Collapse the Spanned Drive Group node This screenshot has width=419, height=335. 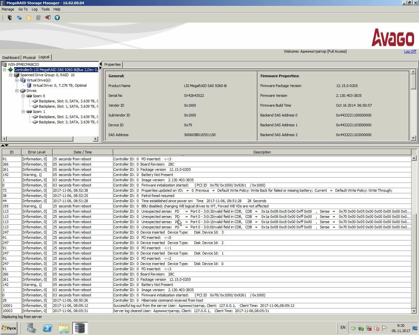point(11,75)
